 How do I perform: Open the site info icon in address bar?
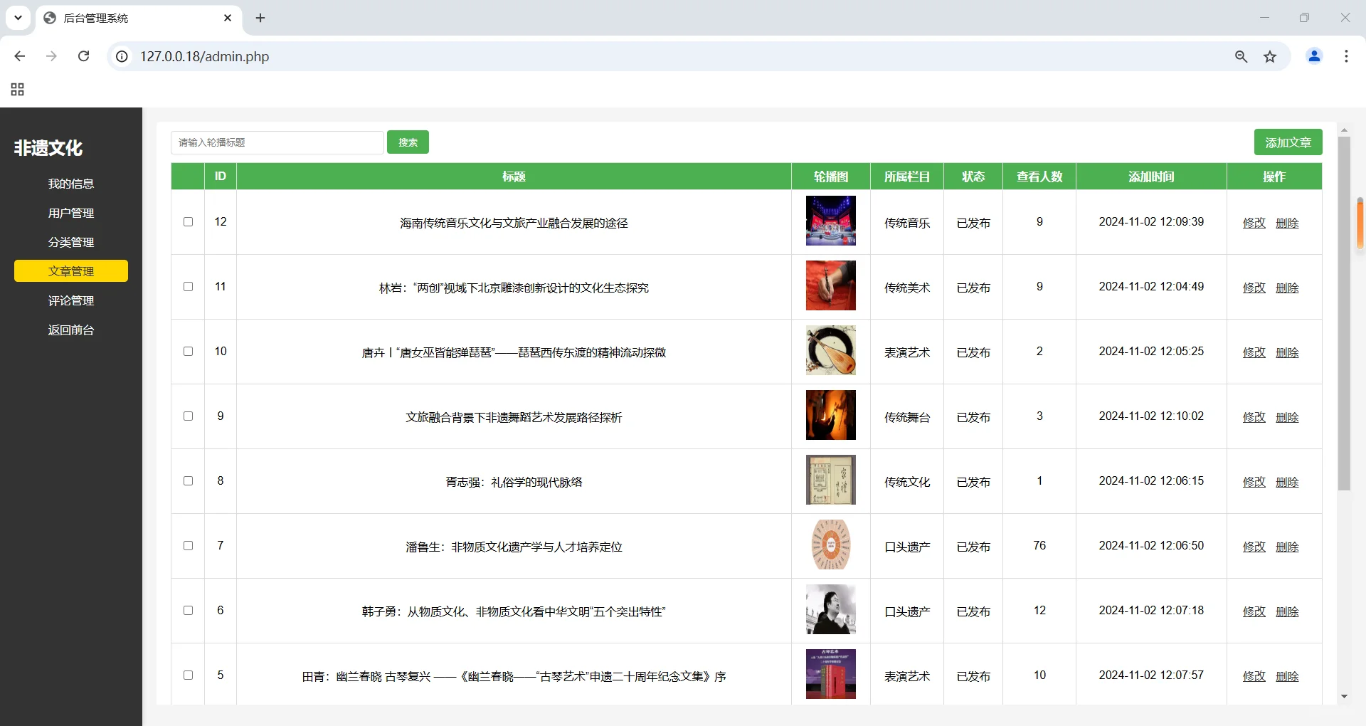121,57
